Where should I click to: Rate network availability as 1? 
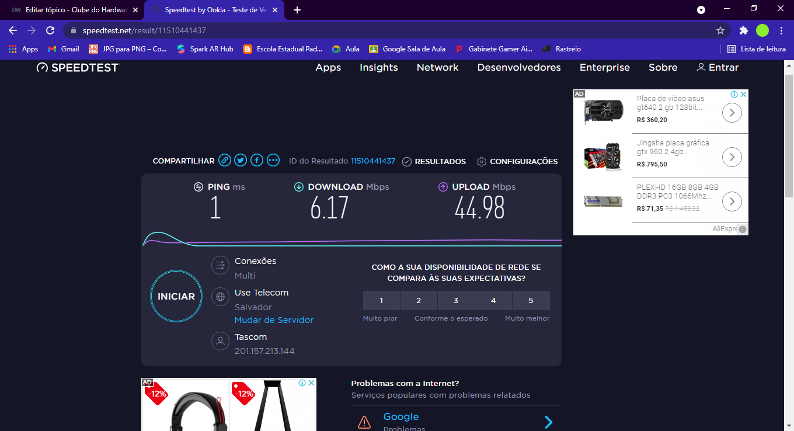point(381,301)
